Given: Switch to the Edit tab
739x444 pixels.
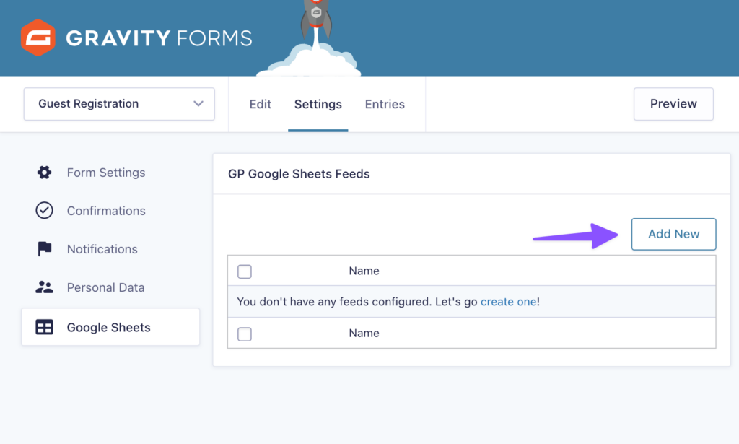Looking at the screenshot, I should (260, 104).
